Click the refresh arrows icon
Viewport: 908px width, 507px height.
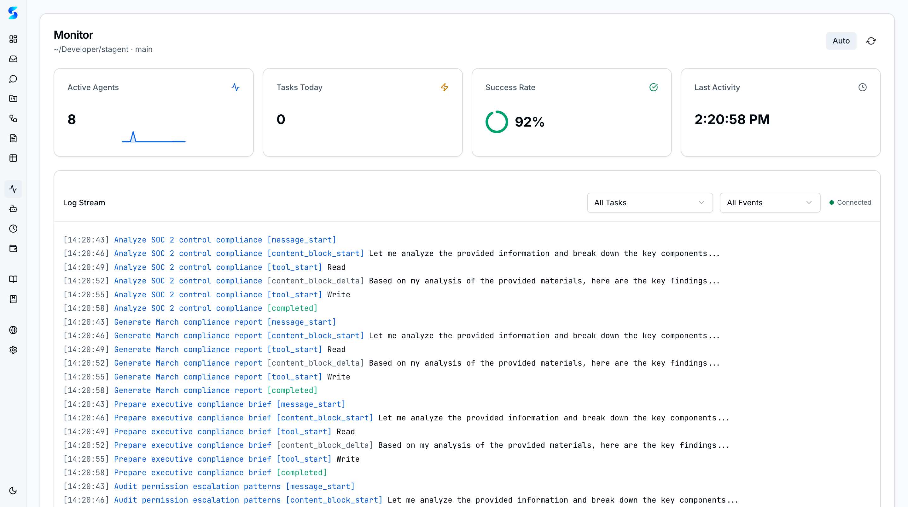click(870, 41)
